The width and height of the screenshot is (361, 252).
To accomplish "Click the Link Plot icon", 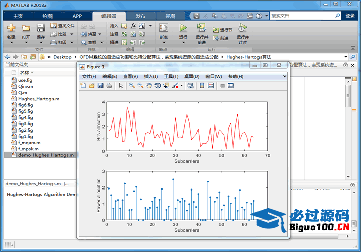I will 191,86.
